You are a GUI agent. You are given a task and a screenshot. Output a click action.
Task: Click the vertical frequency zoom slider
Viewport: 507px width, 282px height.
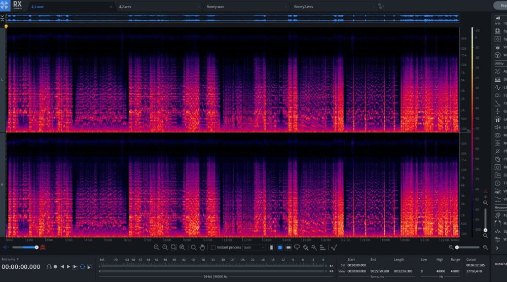(485, 219)
